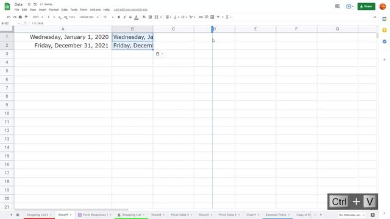Select column A header
Screen dimensions: 390x219
coord(63,29)
